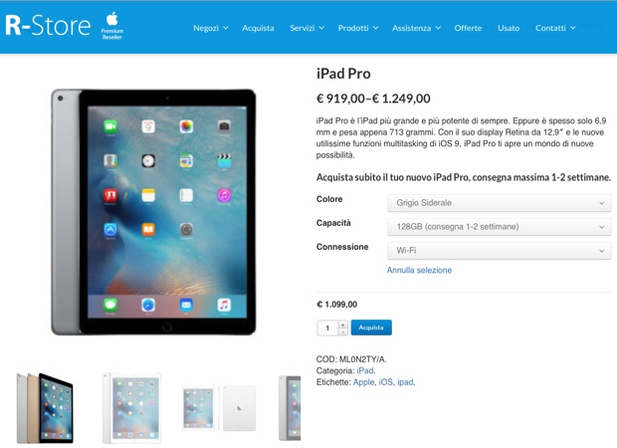Decrease quantity with the minus stepper

coord(342,332)
